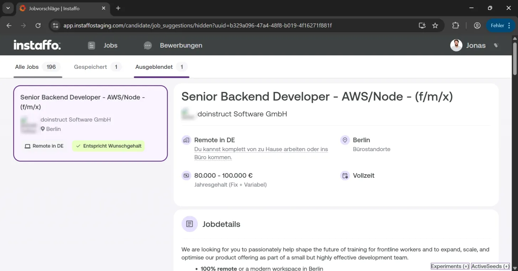Select the Senior Backend Developer job card title

83,102
